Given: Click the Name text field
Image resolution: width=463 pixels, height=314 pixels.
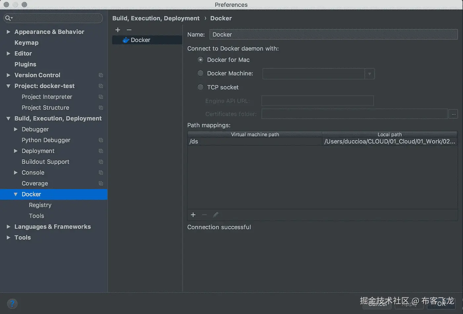Looking at the screenshot, I should pyautogui.click(x=333, y=34).
